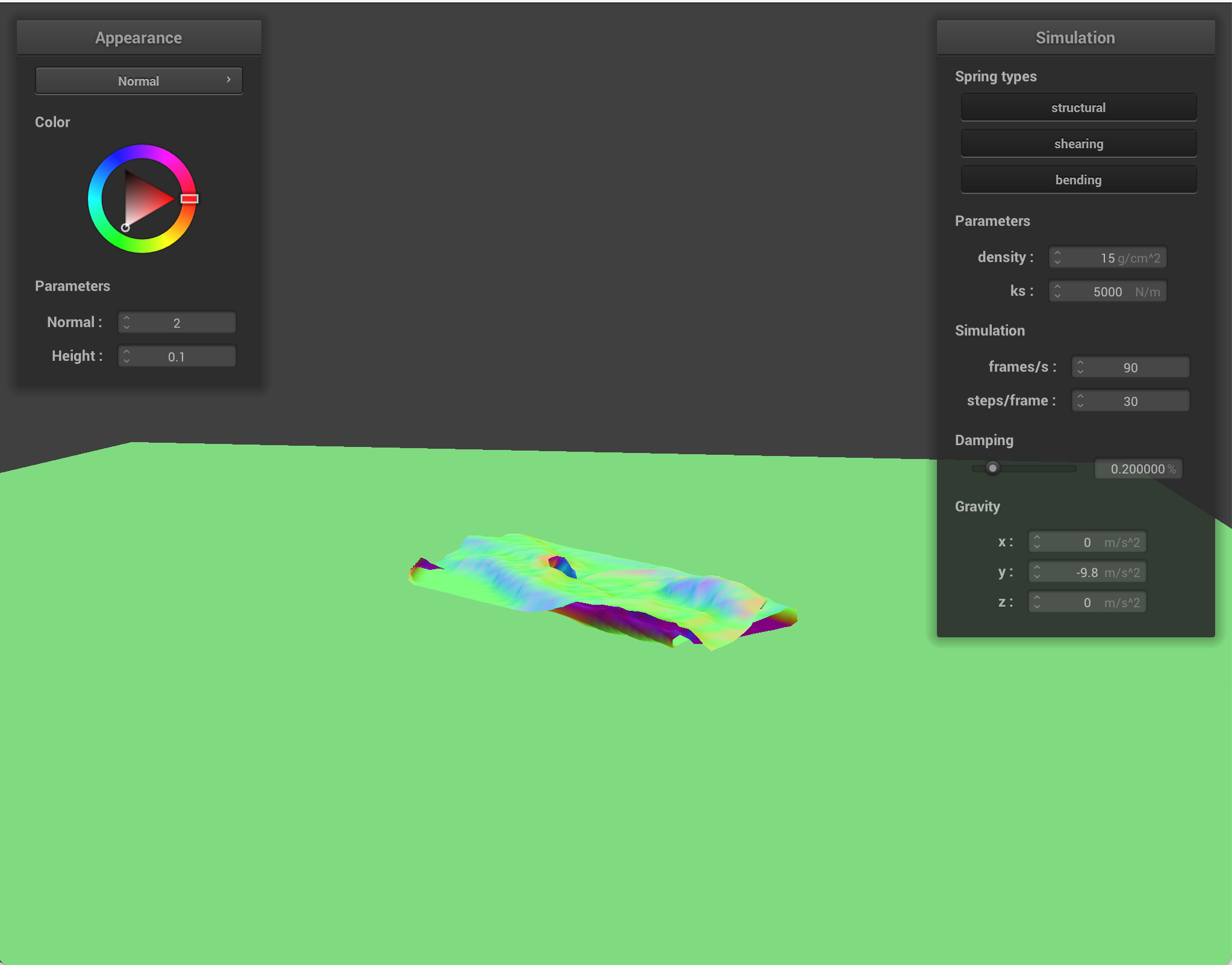Click the Height field stepper arrows
This screenshot has width=1232, height=965.
click(126, 357)
